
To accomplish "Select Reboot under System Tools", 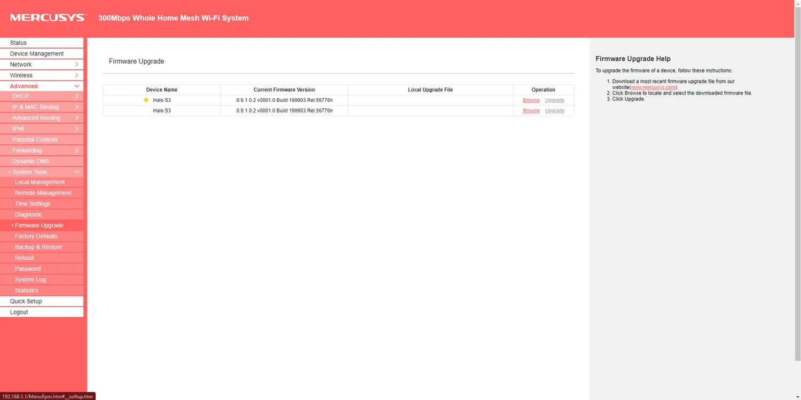I will coord(42,258).
